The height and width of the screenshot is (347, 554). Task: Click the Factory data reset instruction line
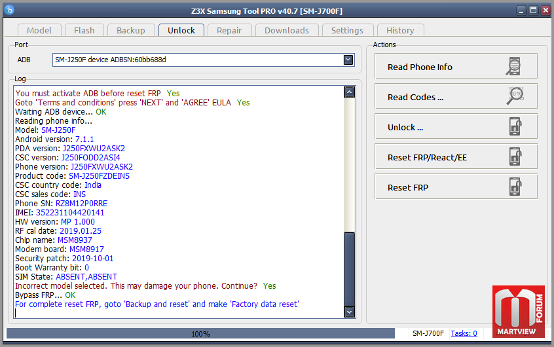point(157,304)
